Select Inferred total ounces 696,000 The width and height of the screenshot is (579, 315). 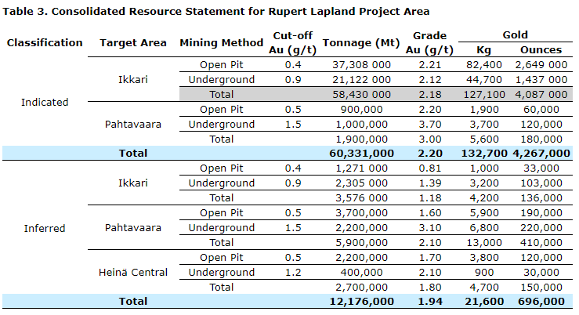541,302
